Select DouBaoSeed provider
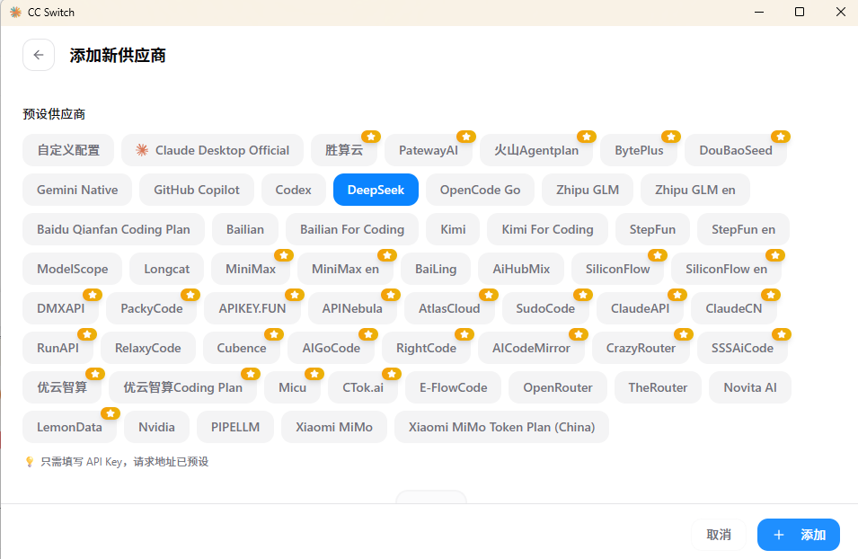858x559 pixels. pyautogui.click(x=736, y=150)
